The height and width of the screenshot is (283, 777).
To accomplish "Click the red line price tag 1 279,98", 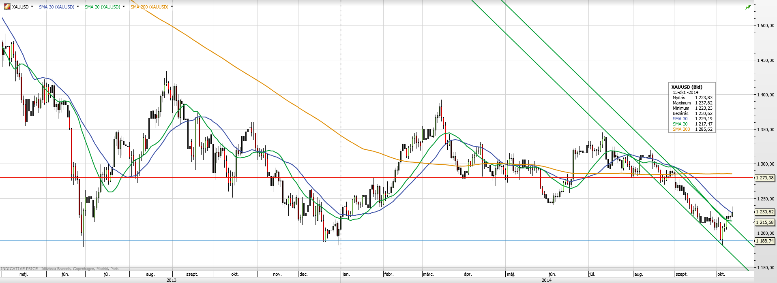I will [x=765, y=178].
